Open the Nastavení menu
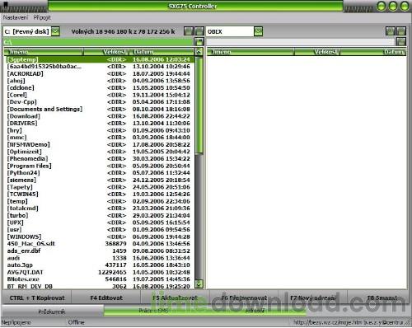Image resolution: width=412 pixels, height=328 pixels. click(16, 17)
